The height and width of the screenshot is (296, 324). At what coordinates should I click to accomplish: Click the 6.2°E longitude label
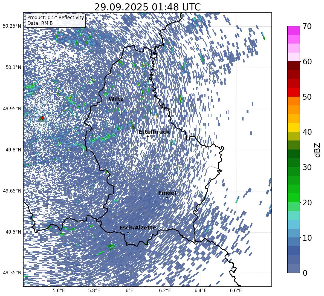[x=165, y=291]
